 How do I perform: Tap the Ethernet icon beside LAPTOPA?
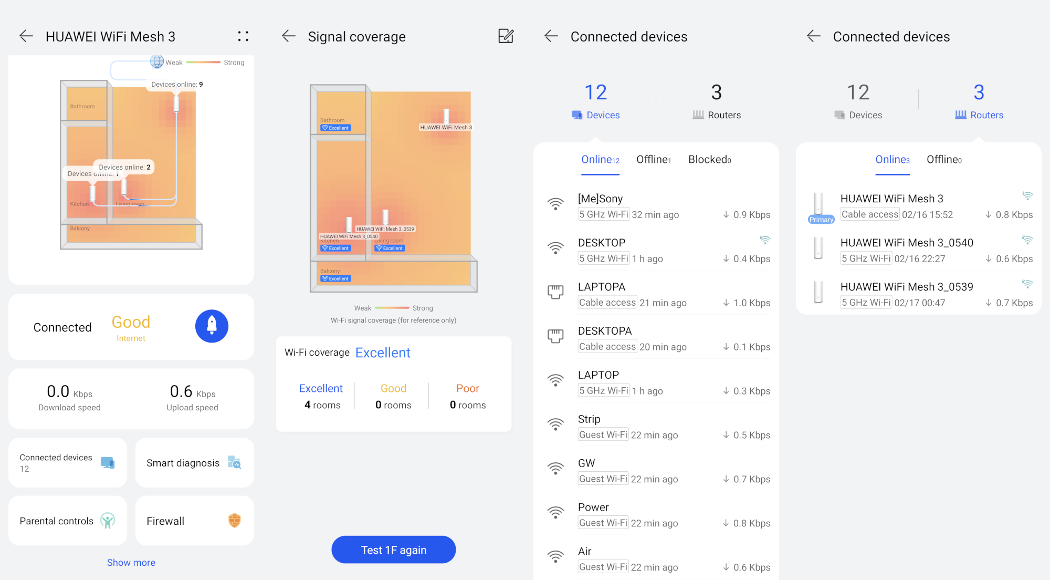tap(555, 292)
